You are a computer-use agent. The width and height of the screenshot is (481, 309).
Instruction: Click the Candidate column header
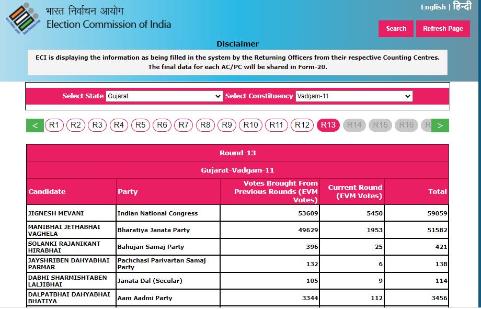47,192
